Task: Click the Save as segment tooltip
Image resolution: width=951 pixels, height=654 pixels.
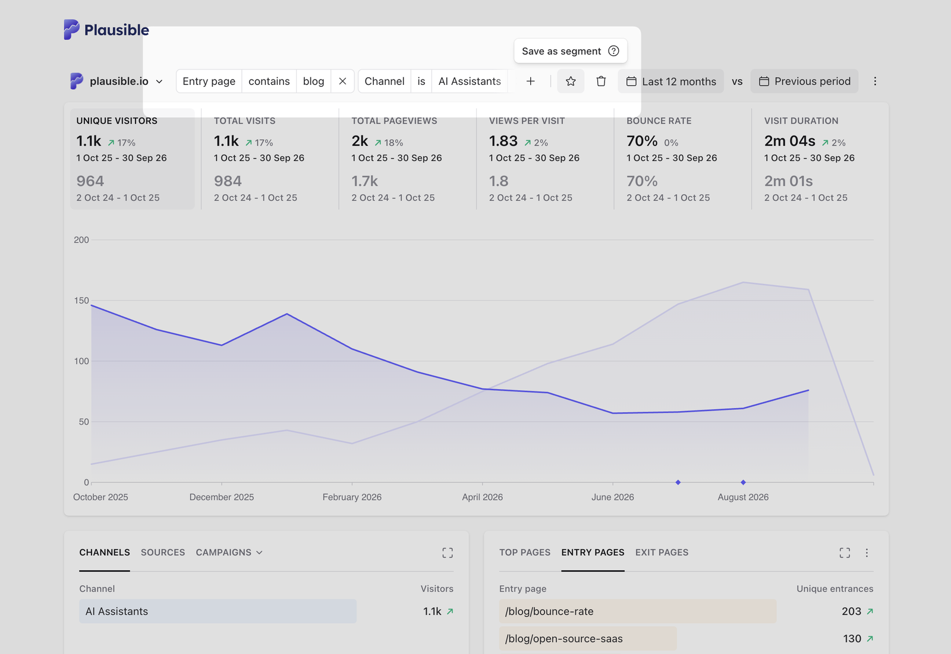Action: coord(571,51)
